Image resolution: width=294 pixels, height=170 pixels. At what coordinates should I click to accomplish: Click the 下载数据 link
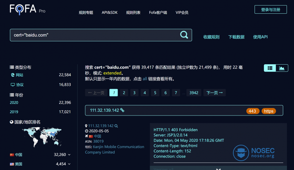[x=236, y=37]
